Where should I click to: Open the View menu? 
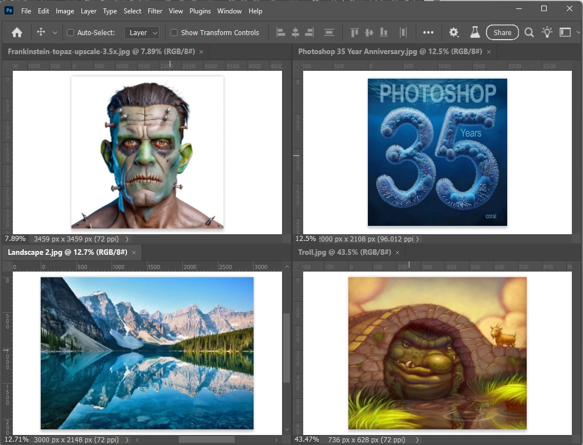pyautogui.click(x=176, y=11)
